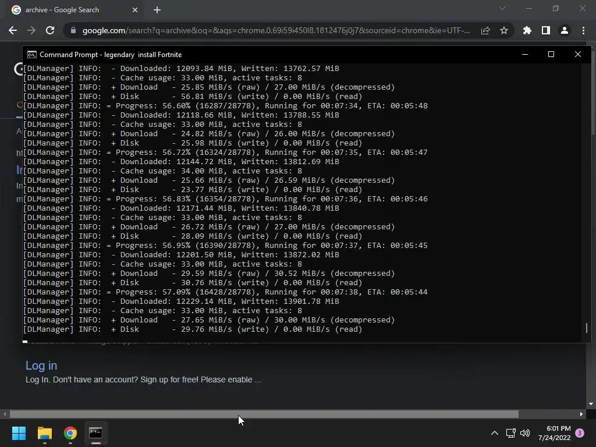Open Windows Start menu
596x447 pixels.
click(x=19, y=433)
